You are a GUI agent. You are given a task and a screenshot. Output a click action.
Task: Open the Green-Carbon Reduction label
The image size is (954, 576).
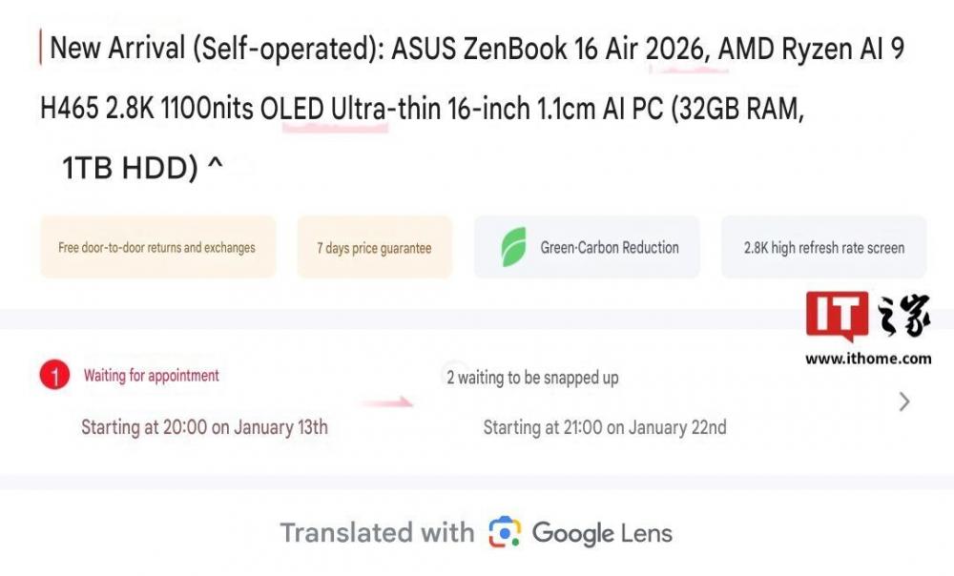[610, 248]
